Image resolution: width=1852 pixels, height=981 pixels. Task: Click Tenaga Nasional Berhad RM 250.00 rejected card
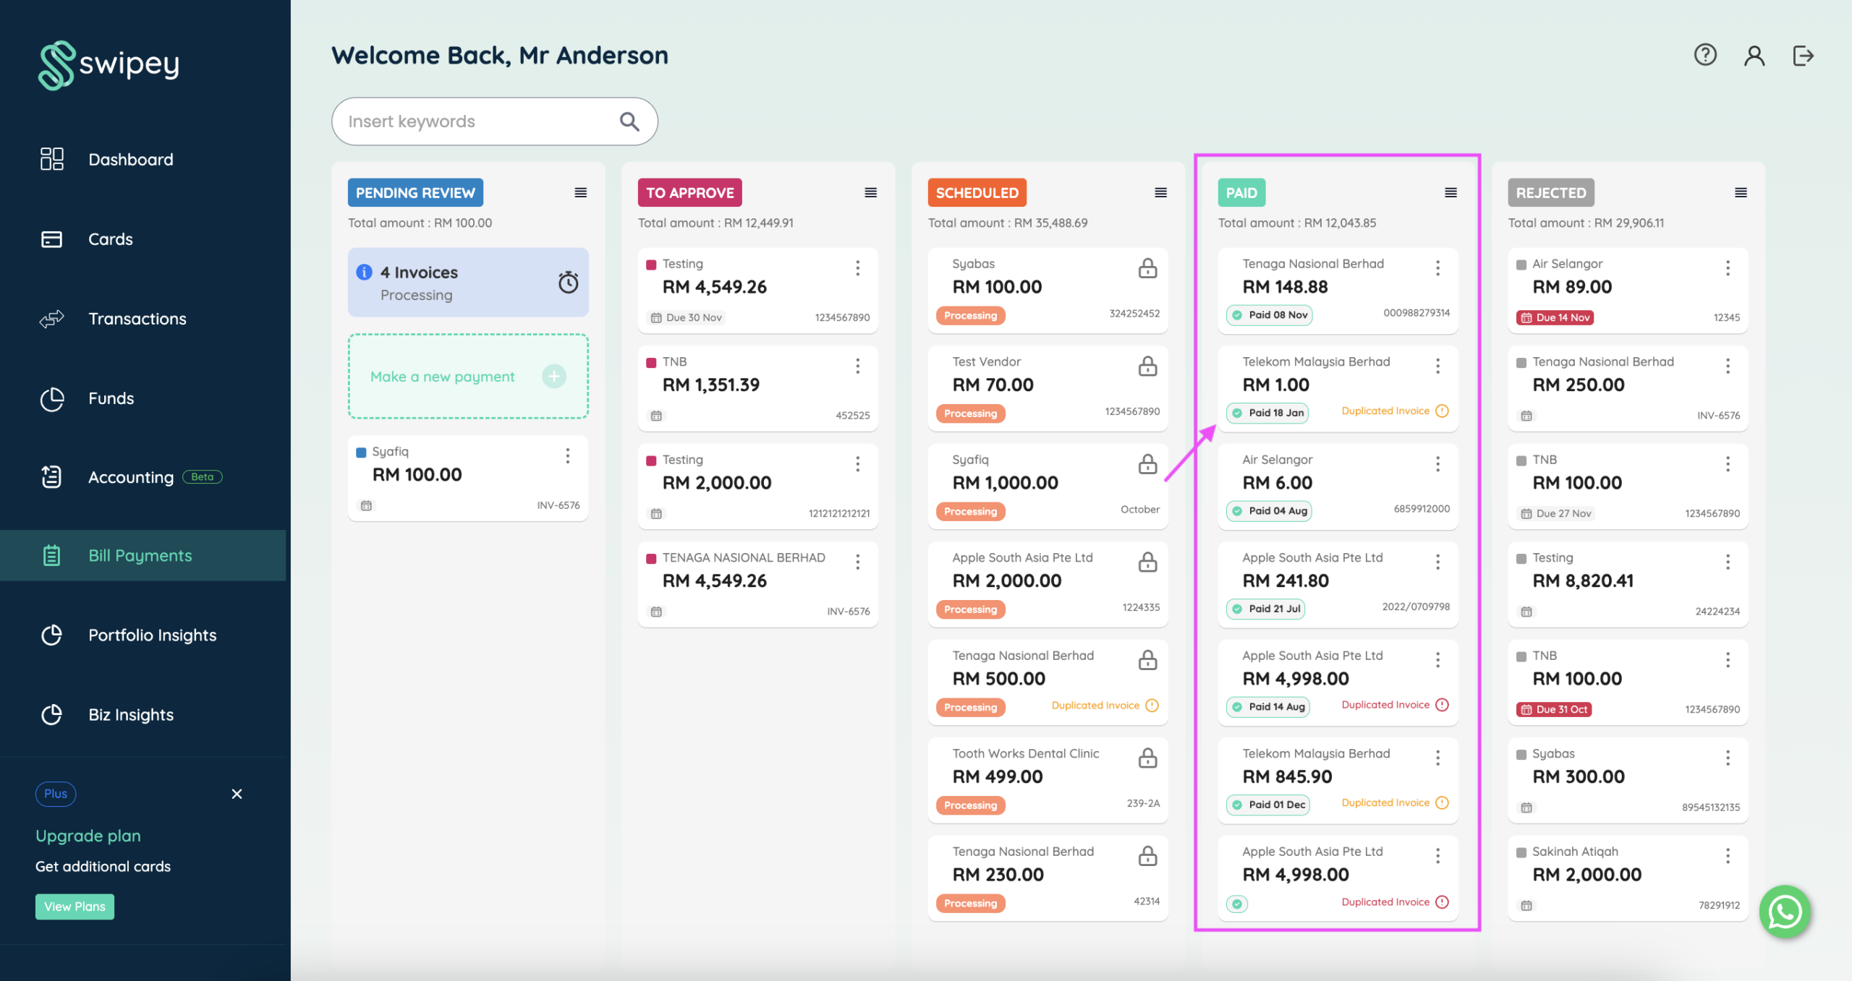coord(1628,388)
